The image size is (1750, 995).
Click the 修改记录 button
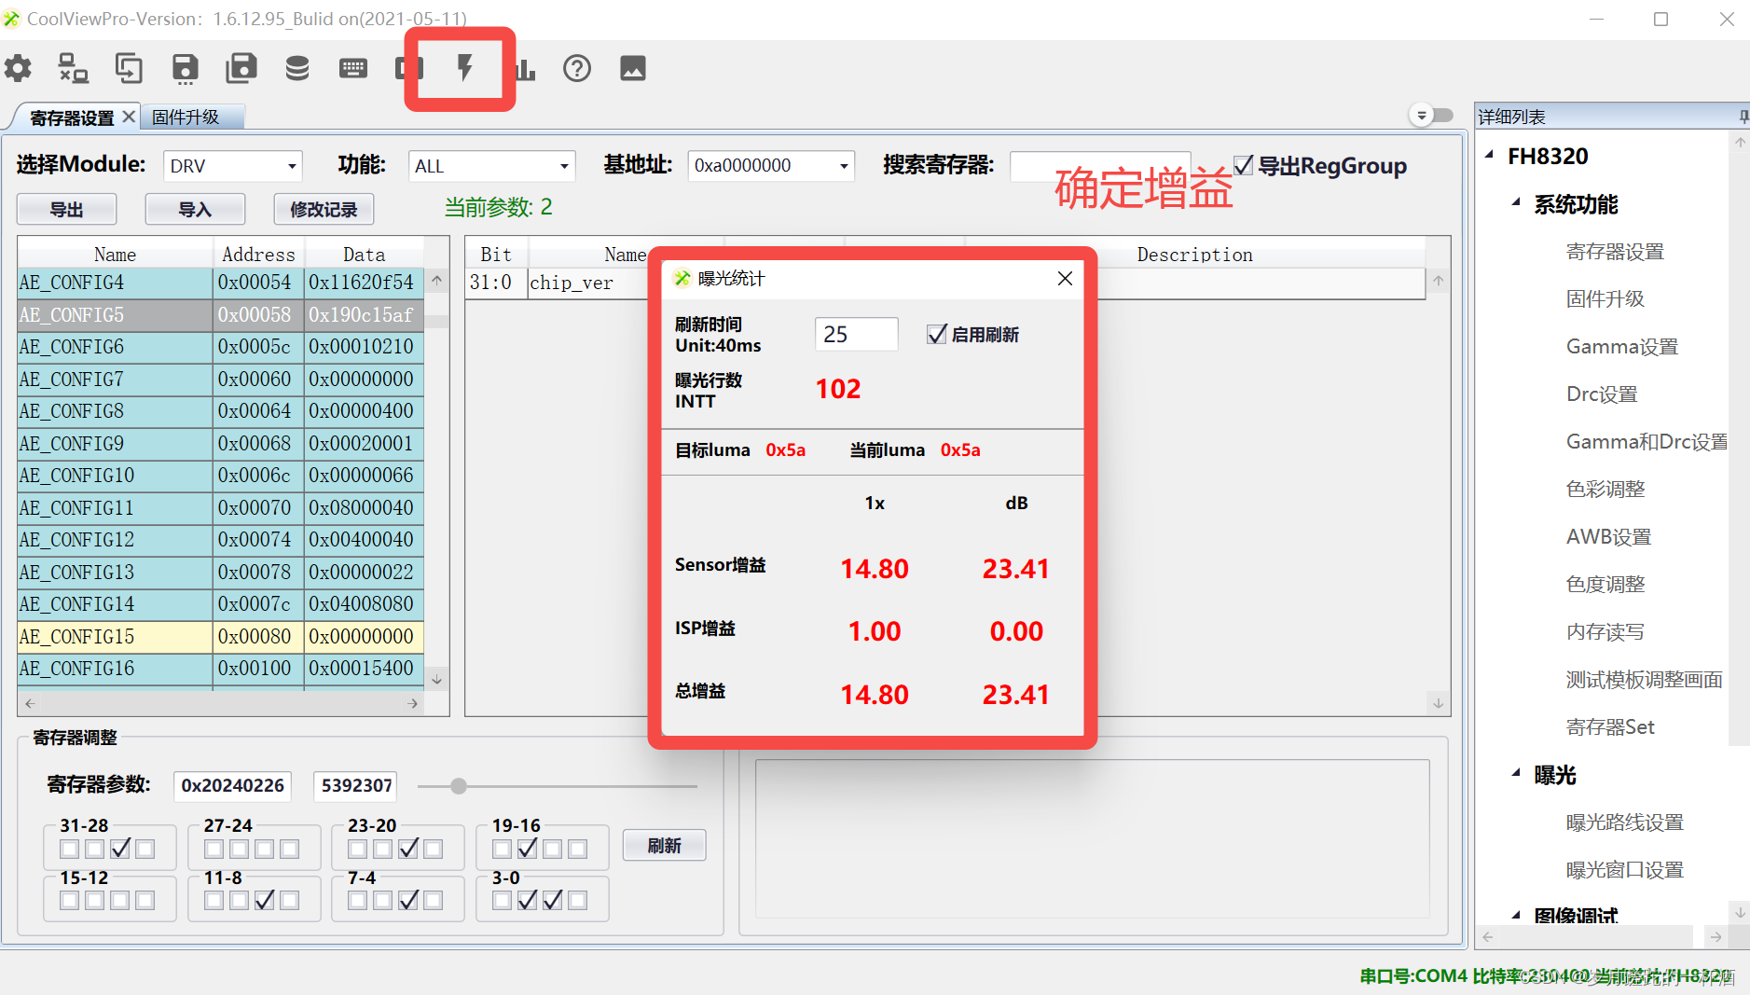[x=324, y=210]
